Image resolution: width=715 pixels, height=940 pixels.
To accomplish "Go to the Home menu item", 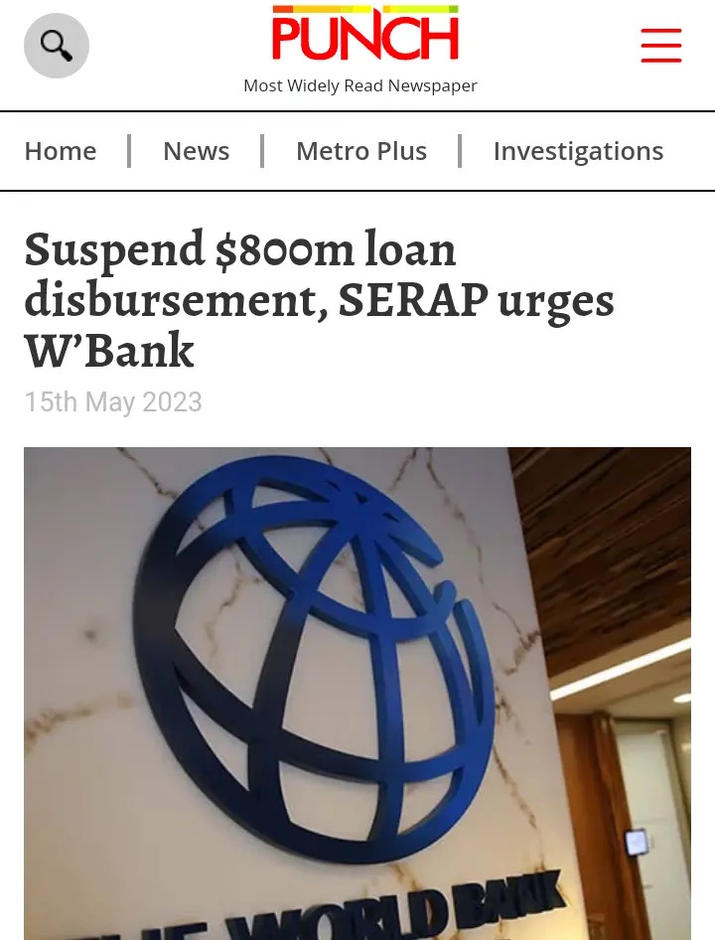I will click(61, 151).
